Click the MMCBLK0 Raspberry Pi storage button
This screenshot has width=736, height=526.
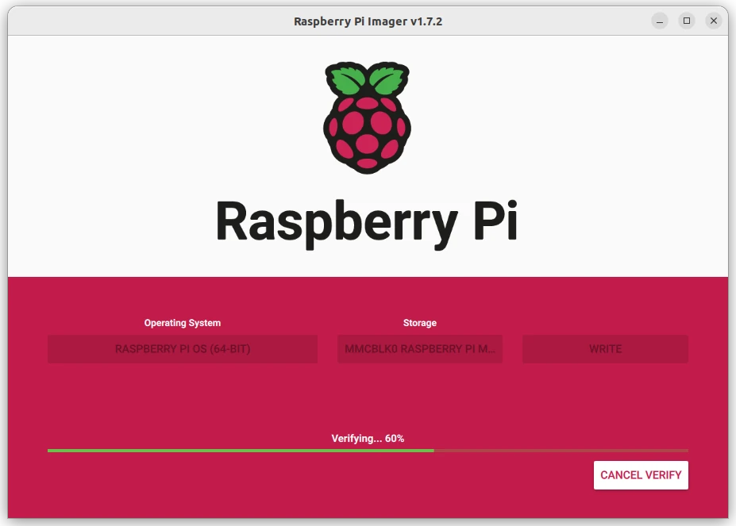click(x=420, y=349)
